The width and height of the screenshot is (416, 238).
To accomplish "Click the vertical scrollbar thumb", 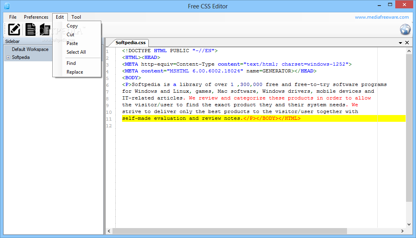I will point(409,128).
